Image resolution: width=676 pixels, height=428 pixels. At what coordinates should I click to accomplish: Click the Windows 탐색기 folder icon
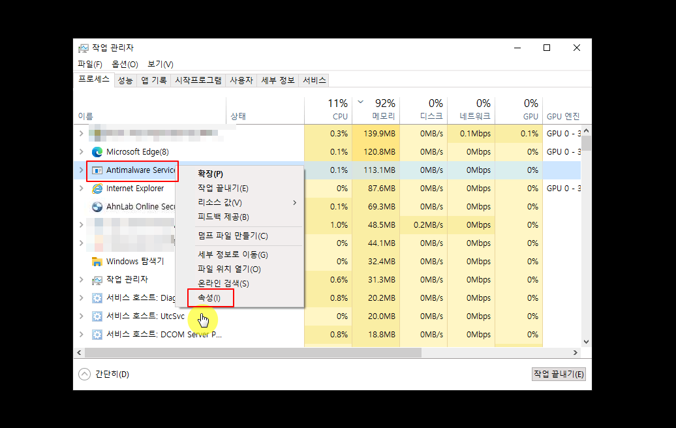point(97,261)
